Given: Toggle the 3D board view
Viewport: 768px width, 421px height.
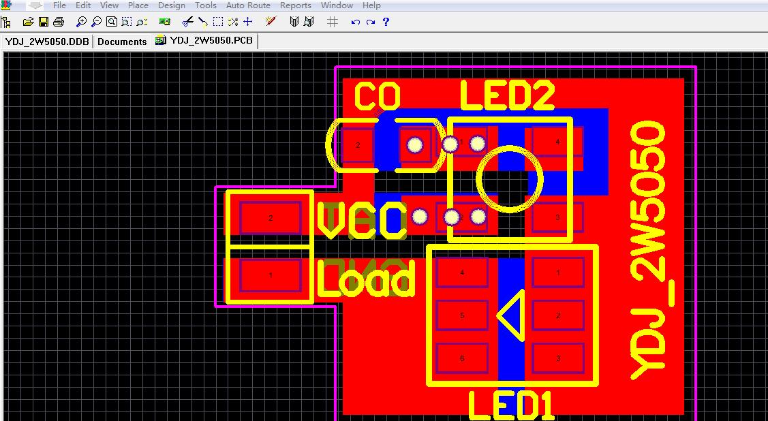Looking at the screenshot, I should (x=163, y=21).
